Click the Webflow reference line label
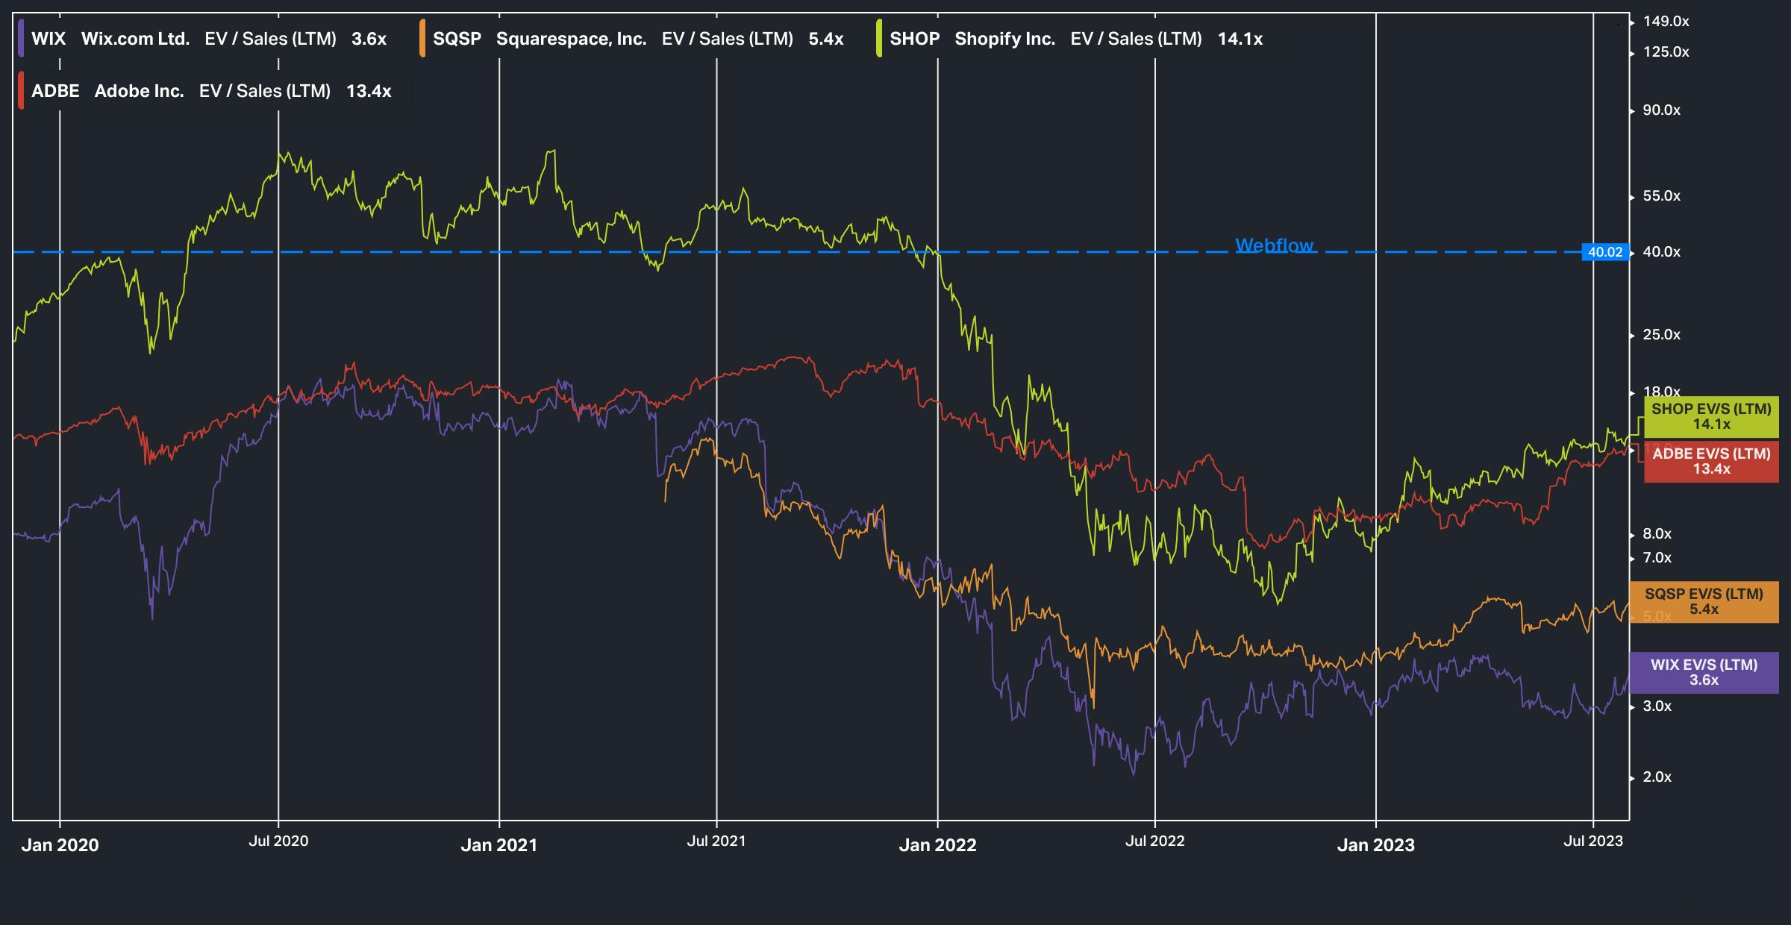Image resolution: width=1791 pixels, height=925 pixels. coord(1274,245)
